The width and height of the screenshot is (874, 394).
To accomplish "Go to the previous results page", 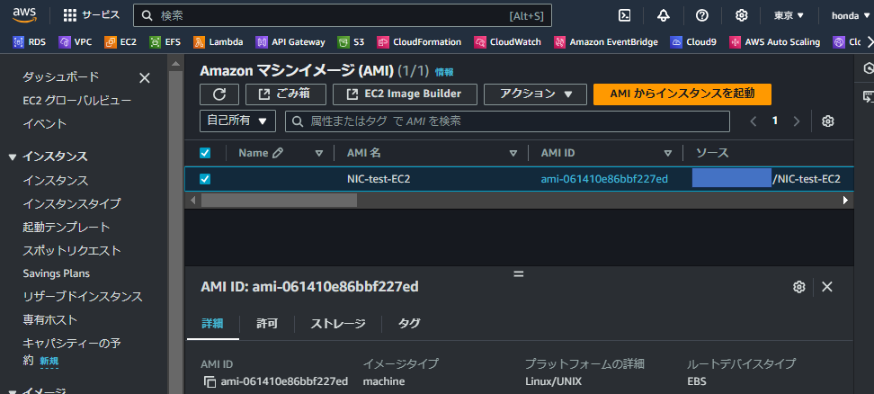I will [x=754, y=121].
